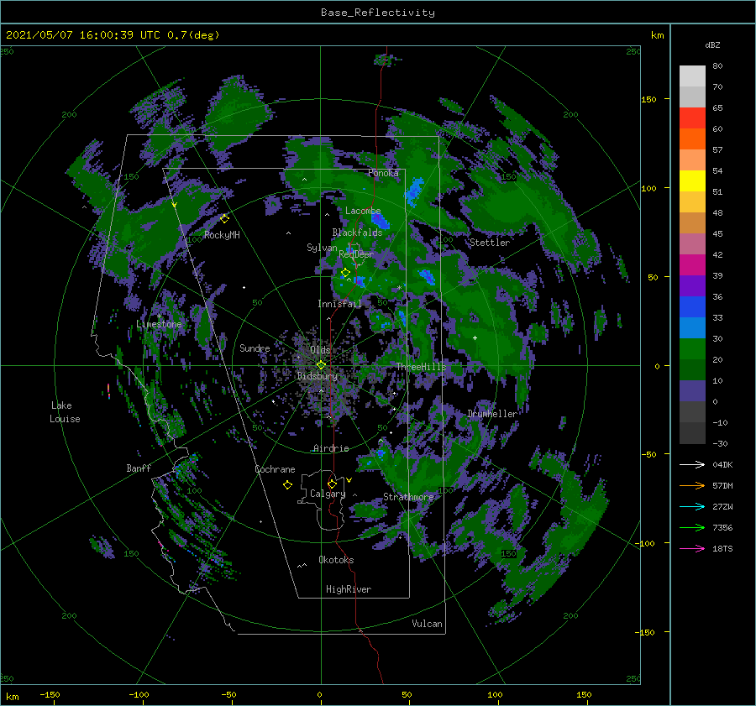Click the Lake Louise label
The width and height of the screenshot is (756, 706).
point(65,412)
